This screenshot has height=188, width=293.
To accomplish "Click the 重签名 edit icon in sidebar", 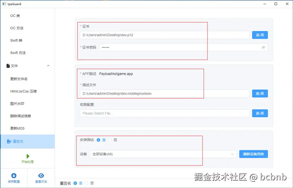I will coord(9,141).
